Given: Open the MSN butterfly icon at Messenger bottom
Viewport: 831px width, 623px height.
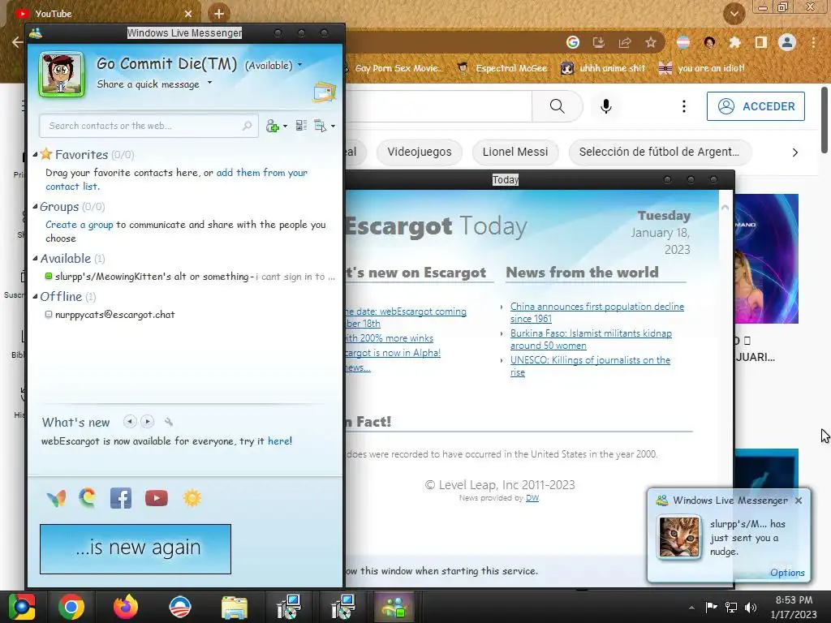Looking at the screenshot, I should pos(56,499).
